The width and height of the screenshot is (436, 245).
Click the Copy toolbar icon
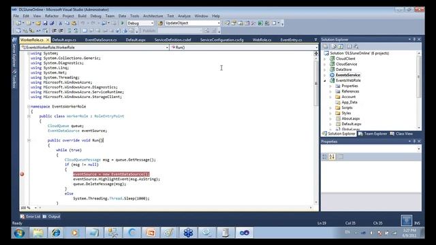tap(67, 23)
